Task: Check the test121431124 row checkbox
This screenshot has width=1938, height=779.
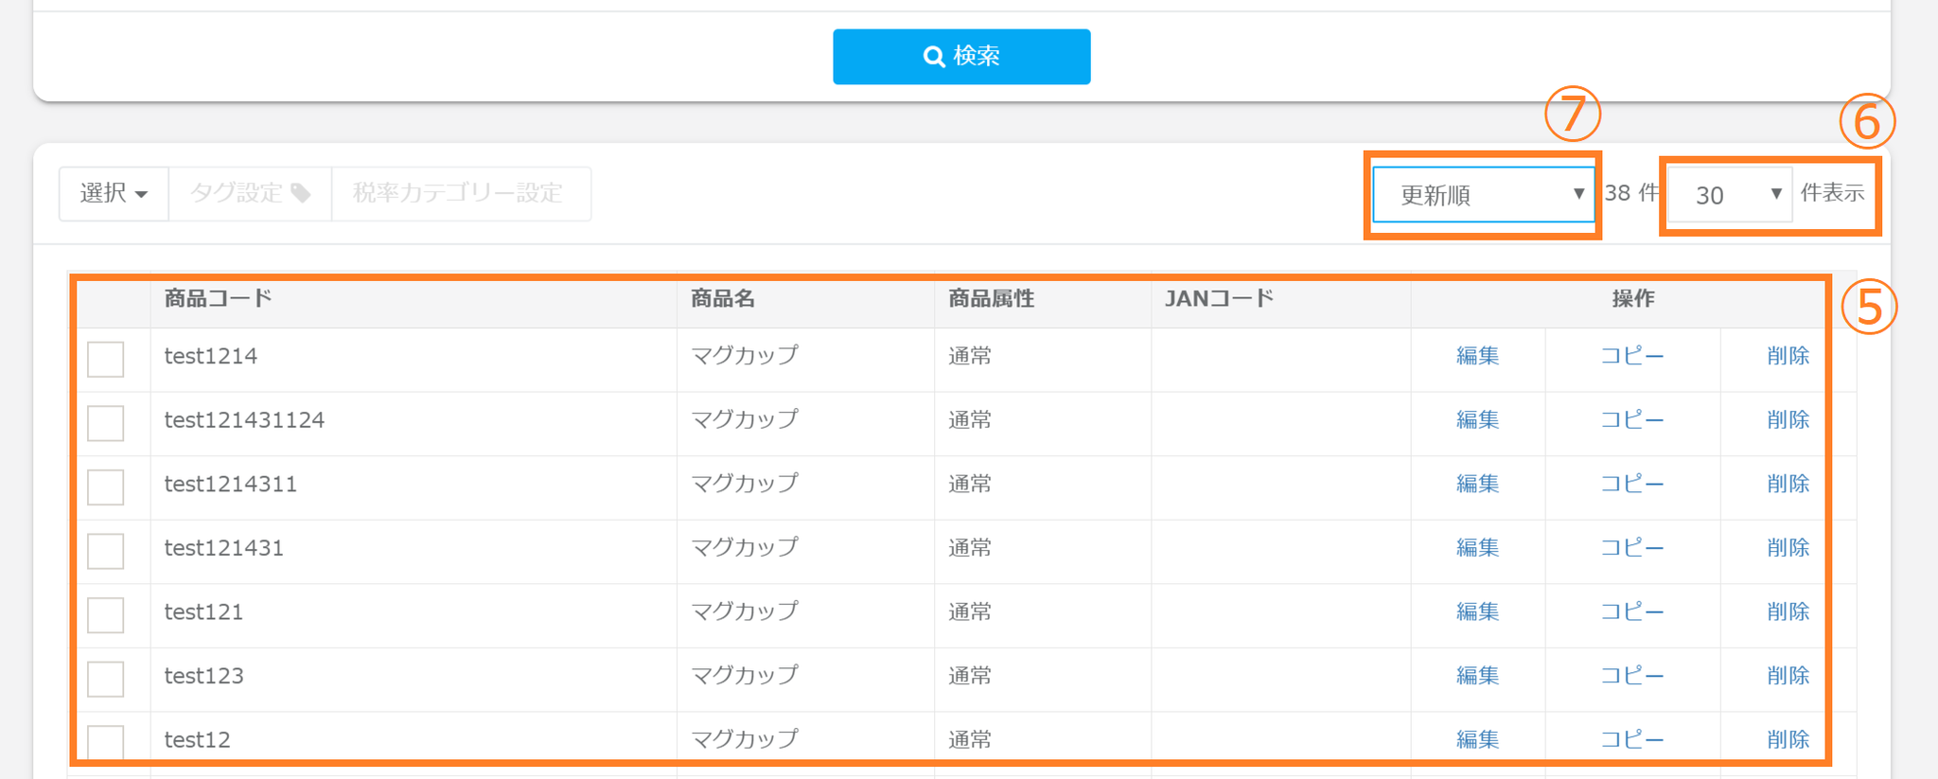Action: click(106, 423)
